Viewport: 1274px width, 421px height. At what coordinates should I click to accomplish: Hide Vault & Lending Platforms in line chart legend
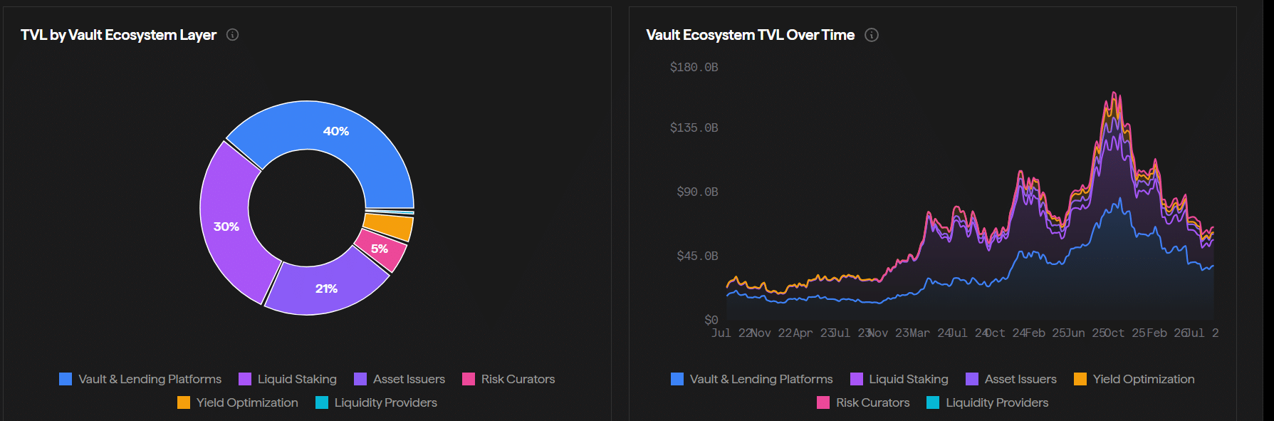pos(752,379)
